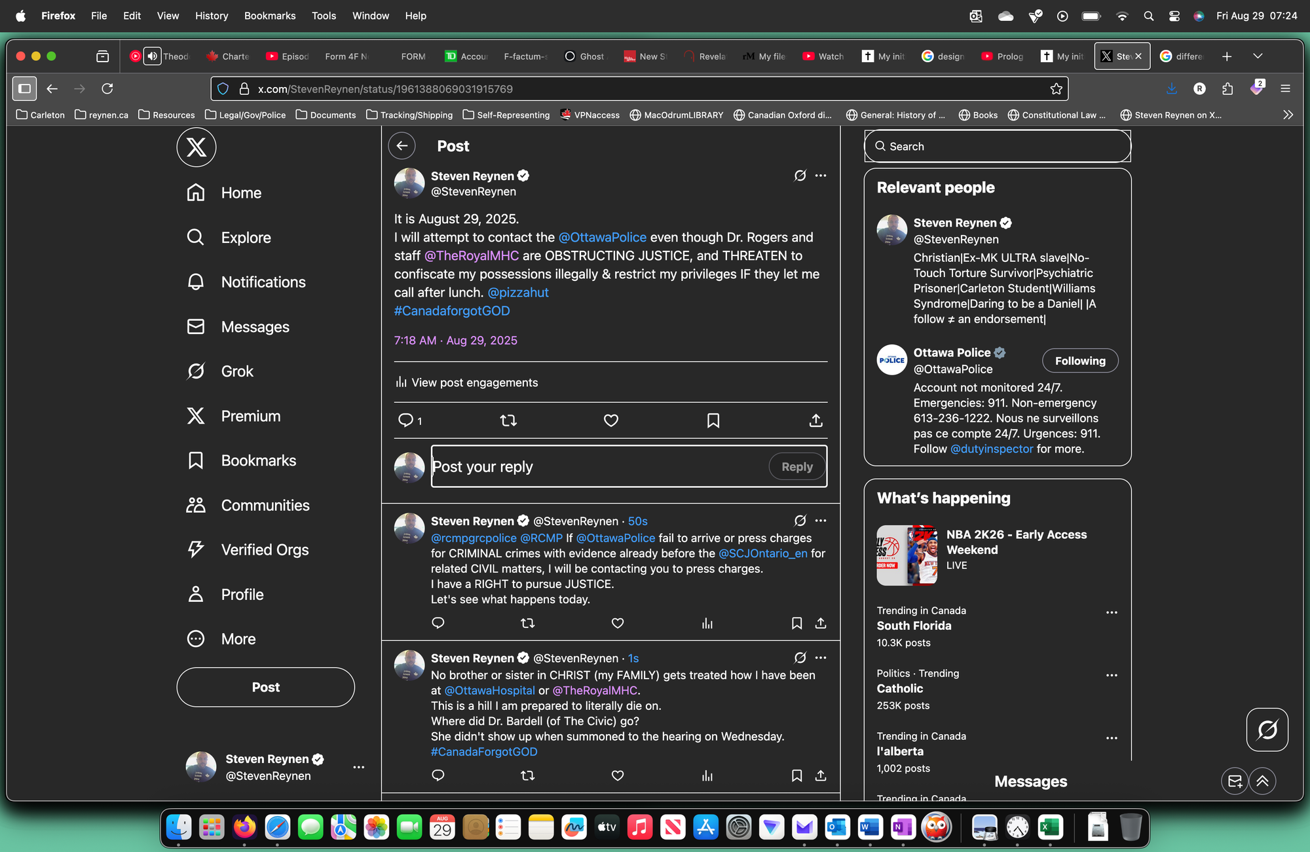Open Communities in the sidebar
The image size is (1310, 852).
pos(248,505)
